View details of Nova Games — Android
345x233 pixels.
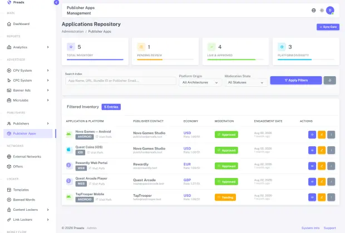[x=312, y=135]
